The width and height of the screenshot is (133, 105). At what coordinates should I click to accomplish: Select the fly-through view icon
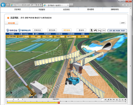point(95,30)
